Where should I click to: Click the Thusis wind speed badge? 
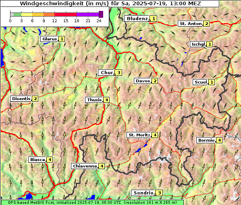tap(106, 100)
